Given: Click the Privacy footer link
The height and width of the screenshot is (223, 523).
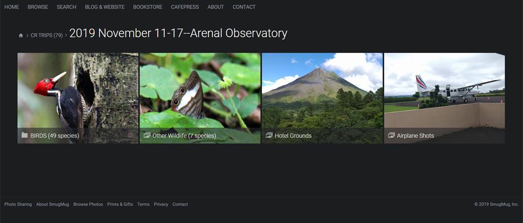Looking at the screenshot, I should tap(161, 204).
